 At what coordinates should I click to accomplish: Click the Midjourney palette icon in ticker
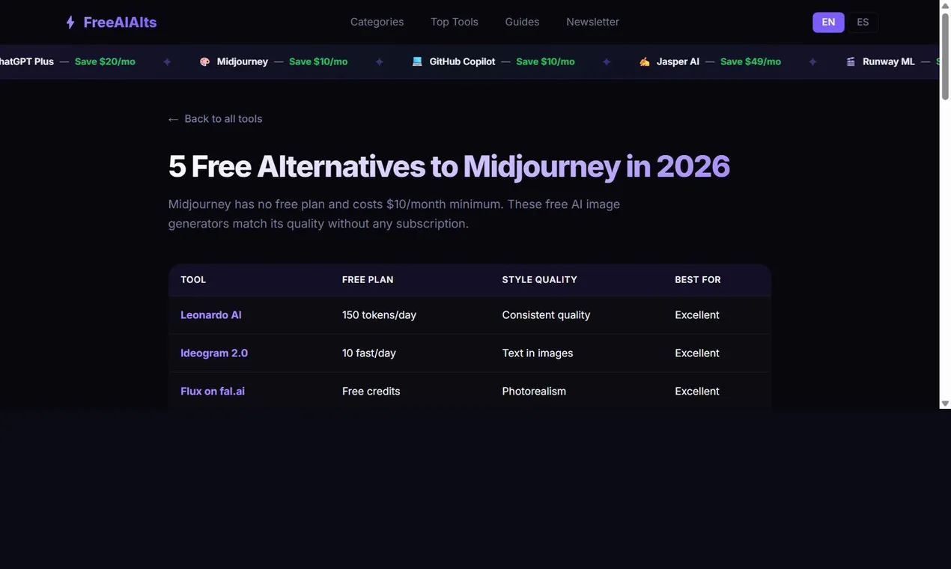pos(204,61)
